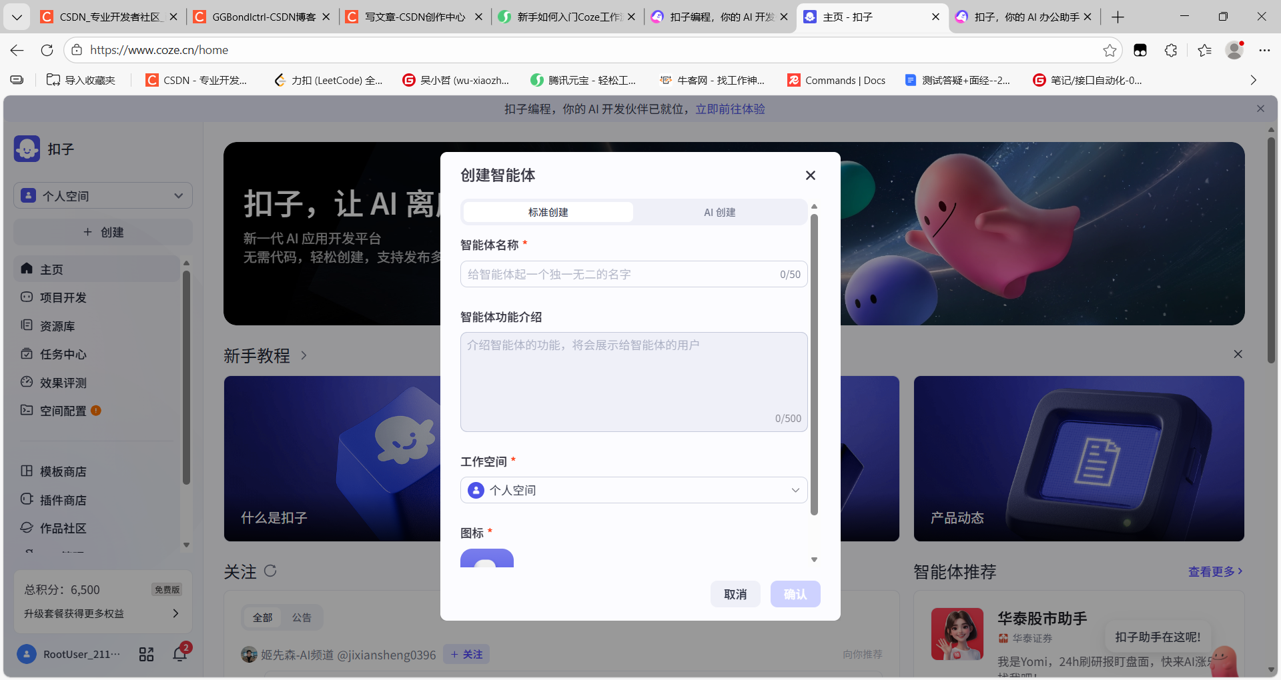
Task: Click the browser reload icon
Action: click(47, 50)
